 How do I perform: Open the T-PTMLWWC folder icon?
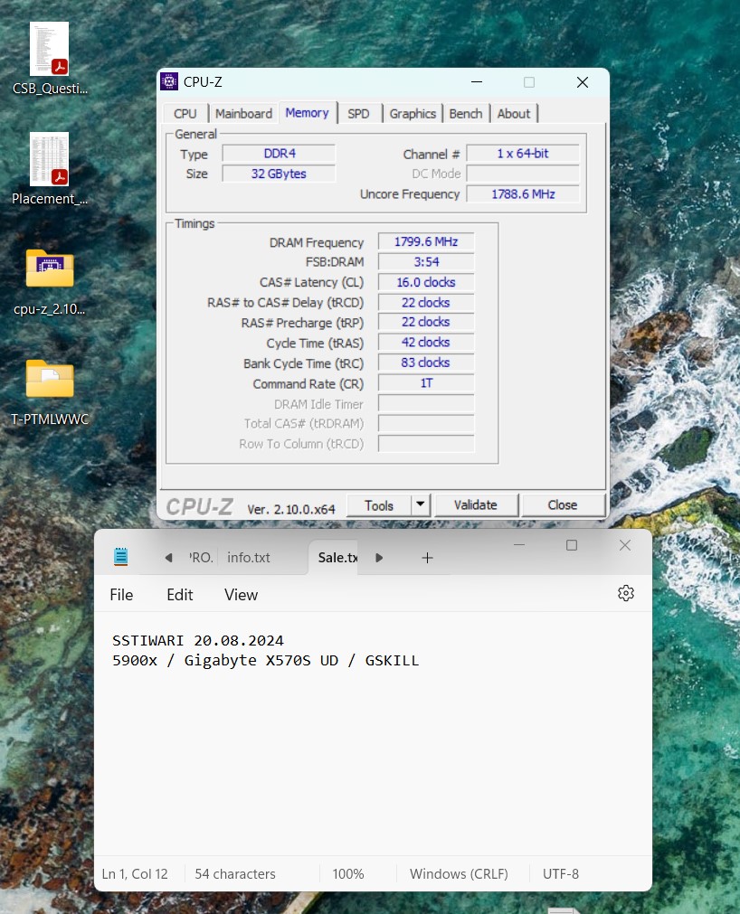[49, 380]
